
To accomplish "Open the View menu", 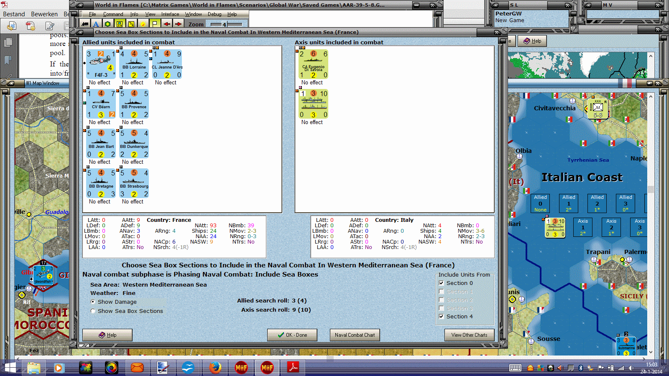I will [x=150, y=14].
